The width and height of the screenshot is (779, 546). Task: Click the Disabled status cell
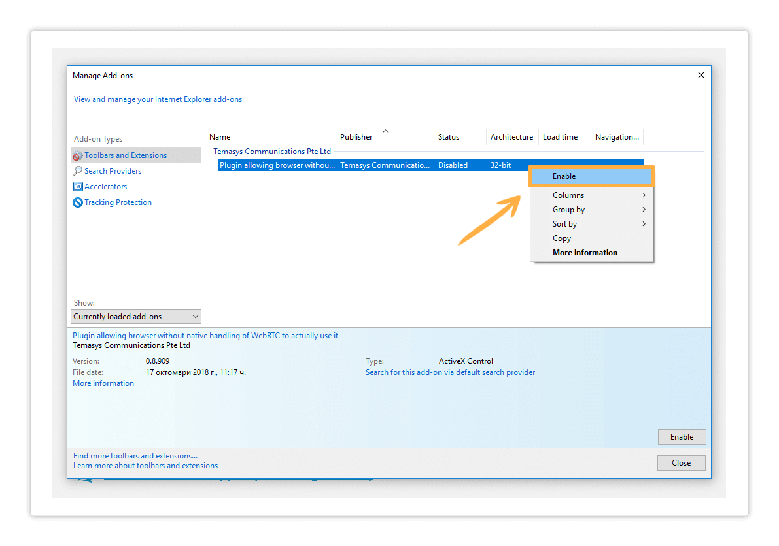453,165
